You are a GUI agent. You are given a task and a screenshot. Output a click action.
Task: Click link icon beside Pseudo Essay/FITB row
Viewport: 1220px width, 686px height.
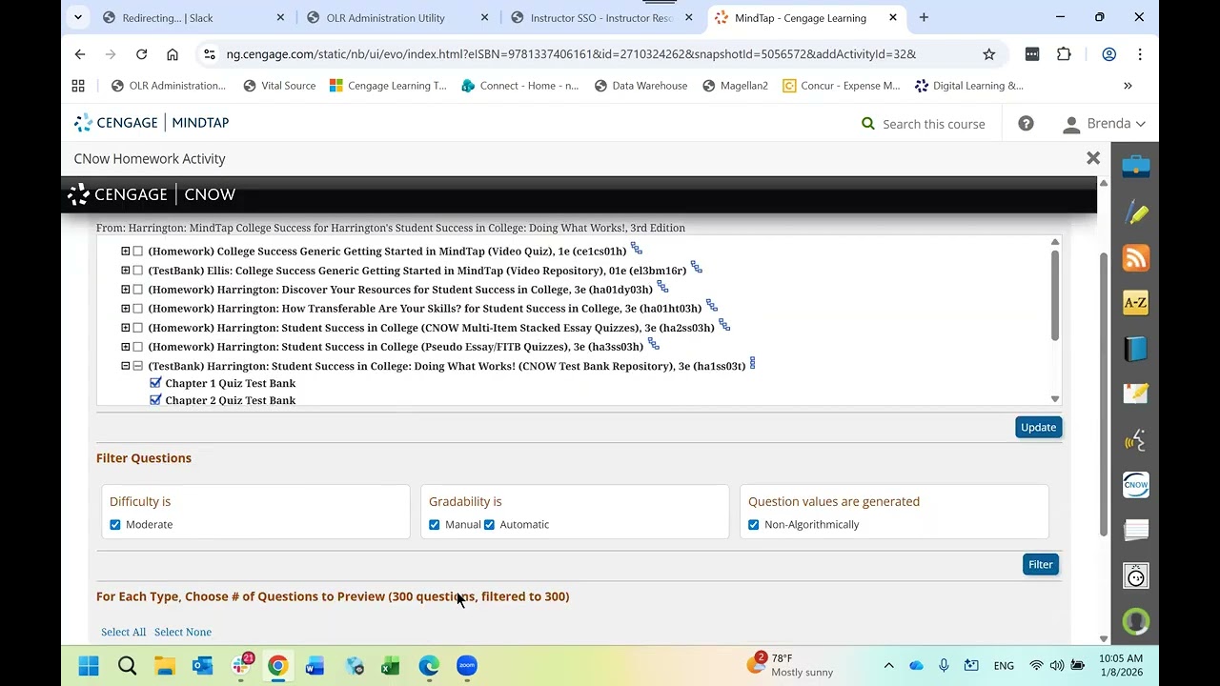tap(653, 345)
